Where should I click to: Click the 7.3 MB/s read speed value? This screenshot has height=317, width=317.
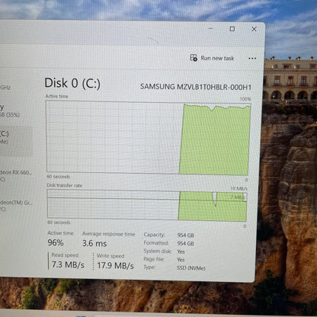click(x=68, y=264)
